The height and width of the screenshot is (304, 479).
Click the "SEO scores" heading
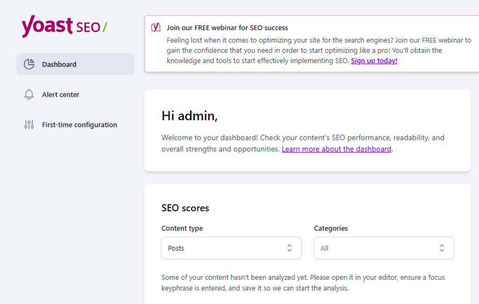click(185, 208)
